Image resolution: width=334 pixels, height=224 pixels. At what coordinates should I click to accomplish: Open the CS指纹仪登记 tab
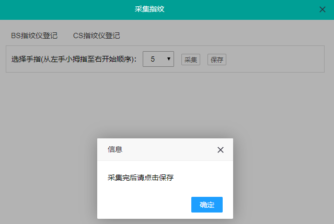[x=96, y=36]
